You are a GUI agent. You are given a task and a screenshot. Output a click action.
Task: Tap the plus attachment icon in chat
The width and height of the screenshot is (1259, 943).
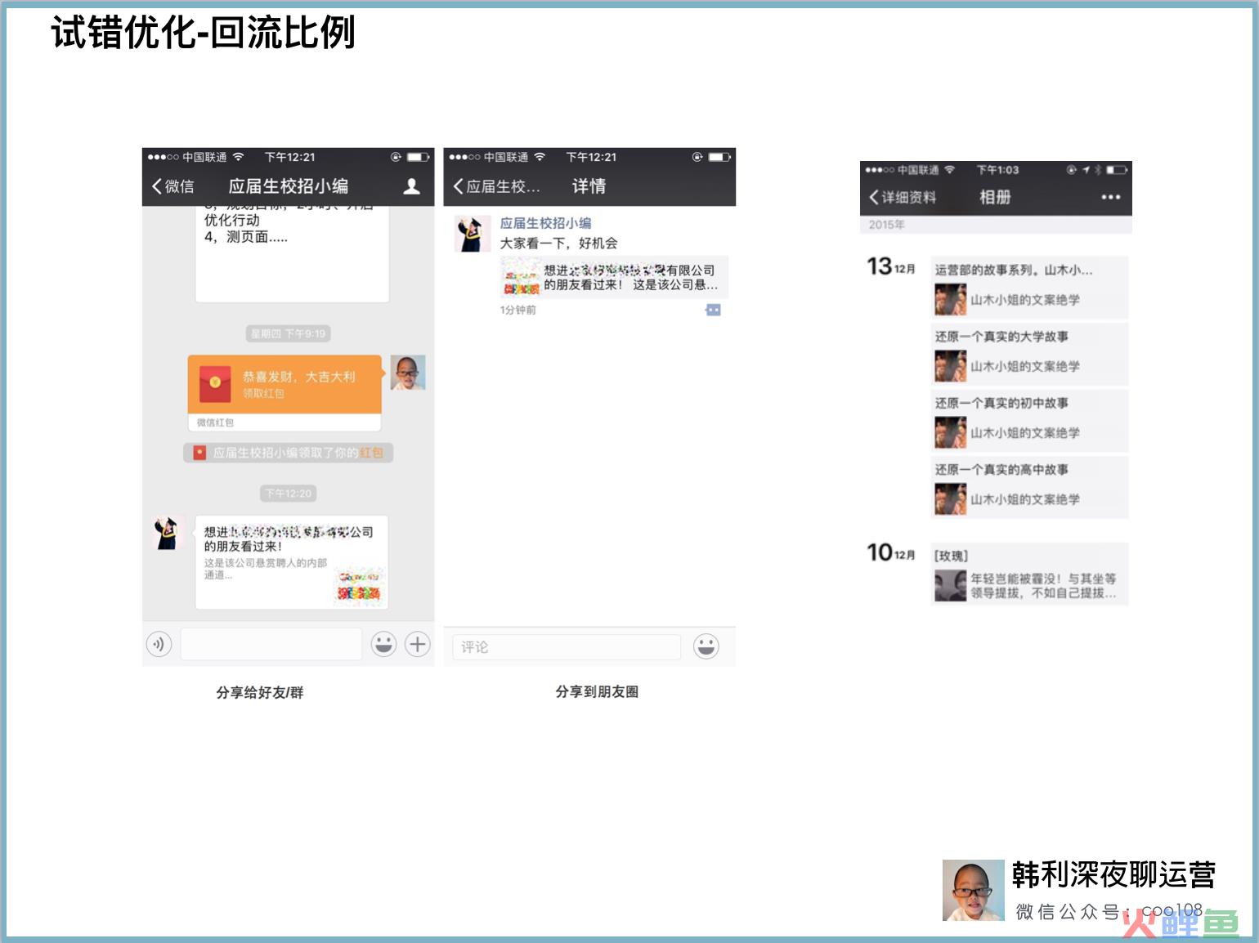tap(418, 644)
